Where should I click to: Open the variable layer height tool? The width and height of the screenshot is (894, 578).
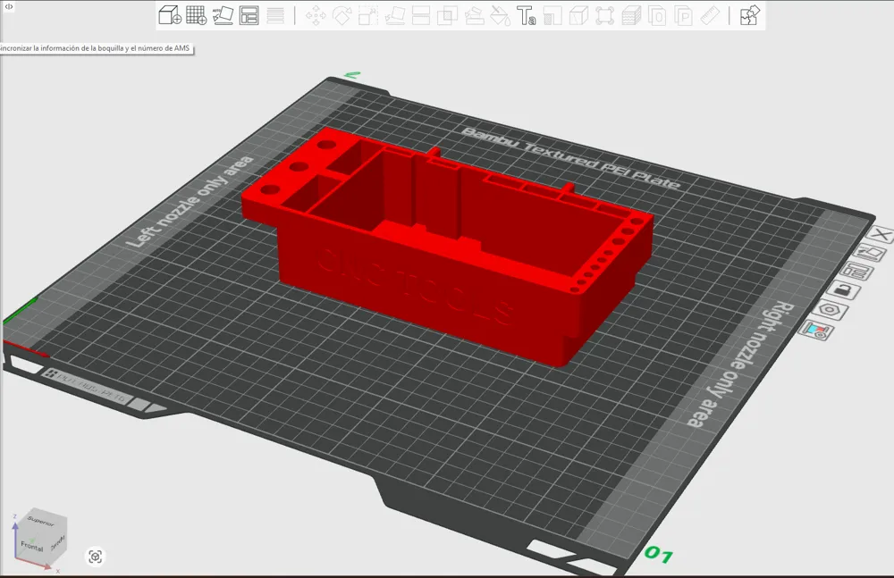click(x=275, y=15)
